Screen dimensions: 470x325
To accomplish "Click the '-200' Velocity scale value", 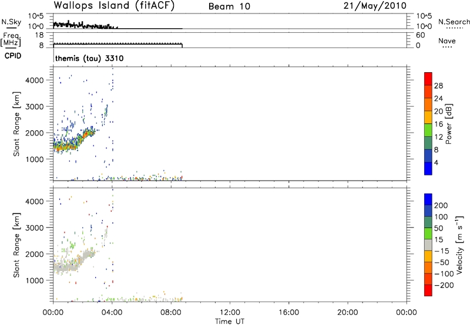I will coord(444,285).
